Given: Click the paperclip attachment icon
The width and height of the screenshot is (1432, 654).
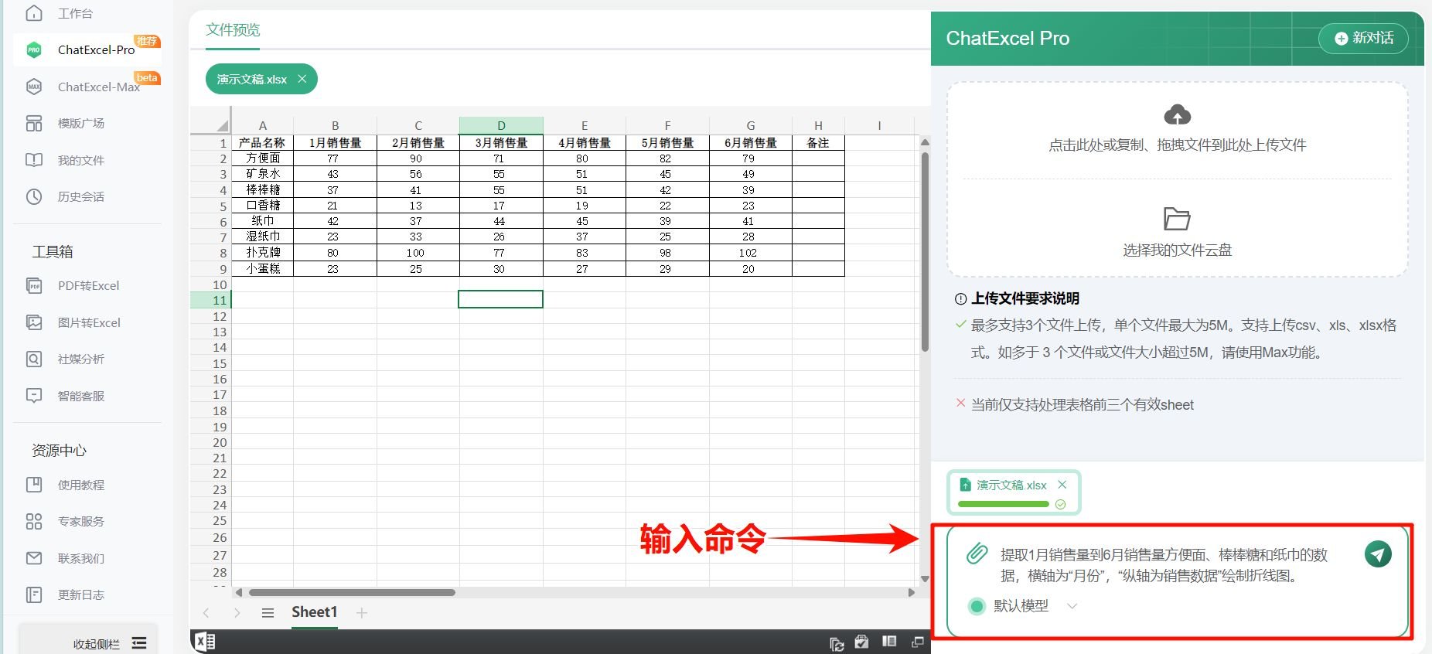Looking at the screenshot, I should [x=977, y=554].
